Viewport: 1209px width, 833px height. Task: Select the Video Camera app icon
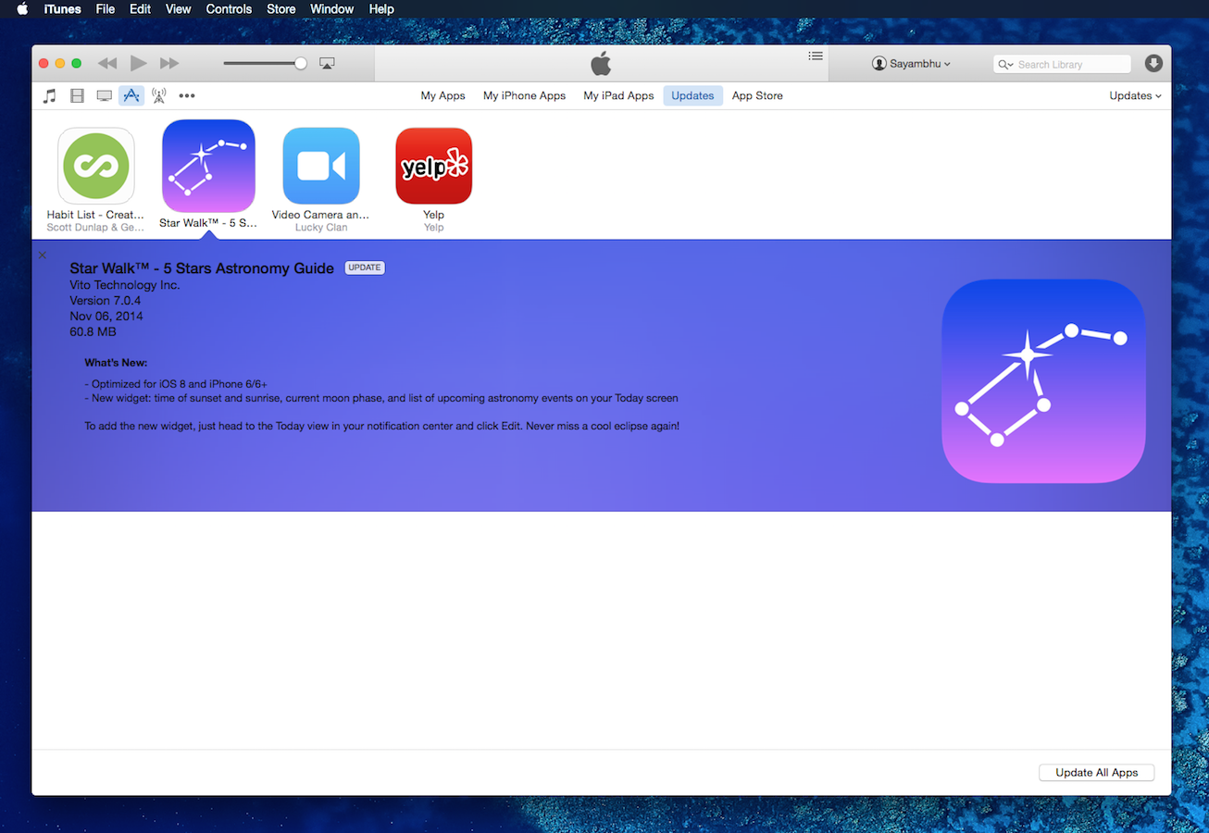point(321,166)
